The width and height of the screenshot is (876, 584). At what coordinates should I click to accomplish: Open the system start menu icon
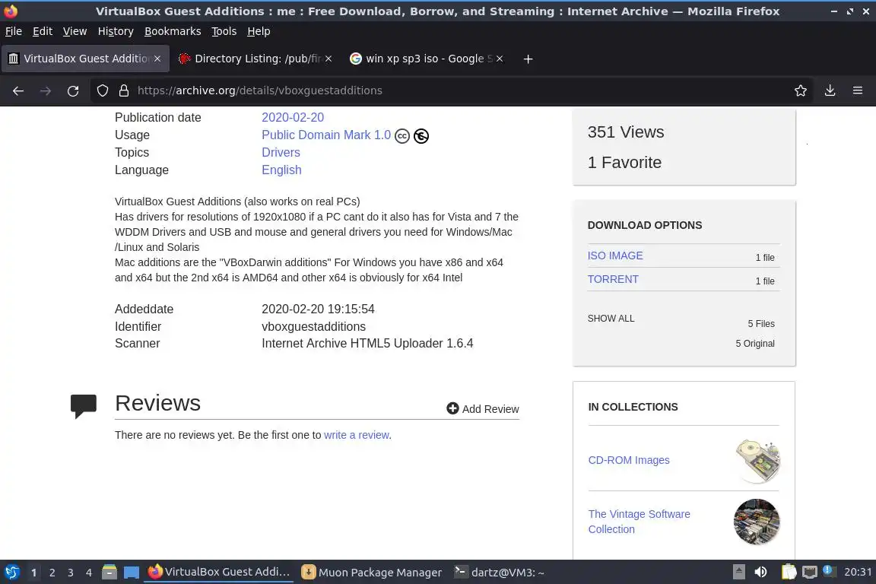pyautogui.click(x=11, y=573)
